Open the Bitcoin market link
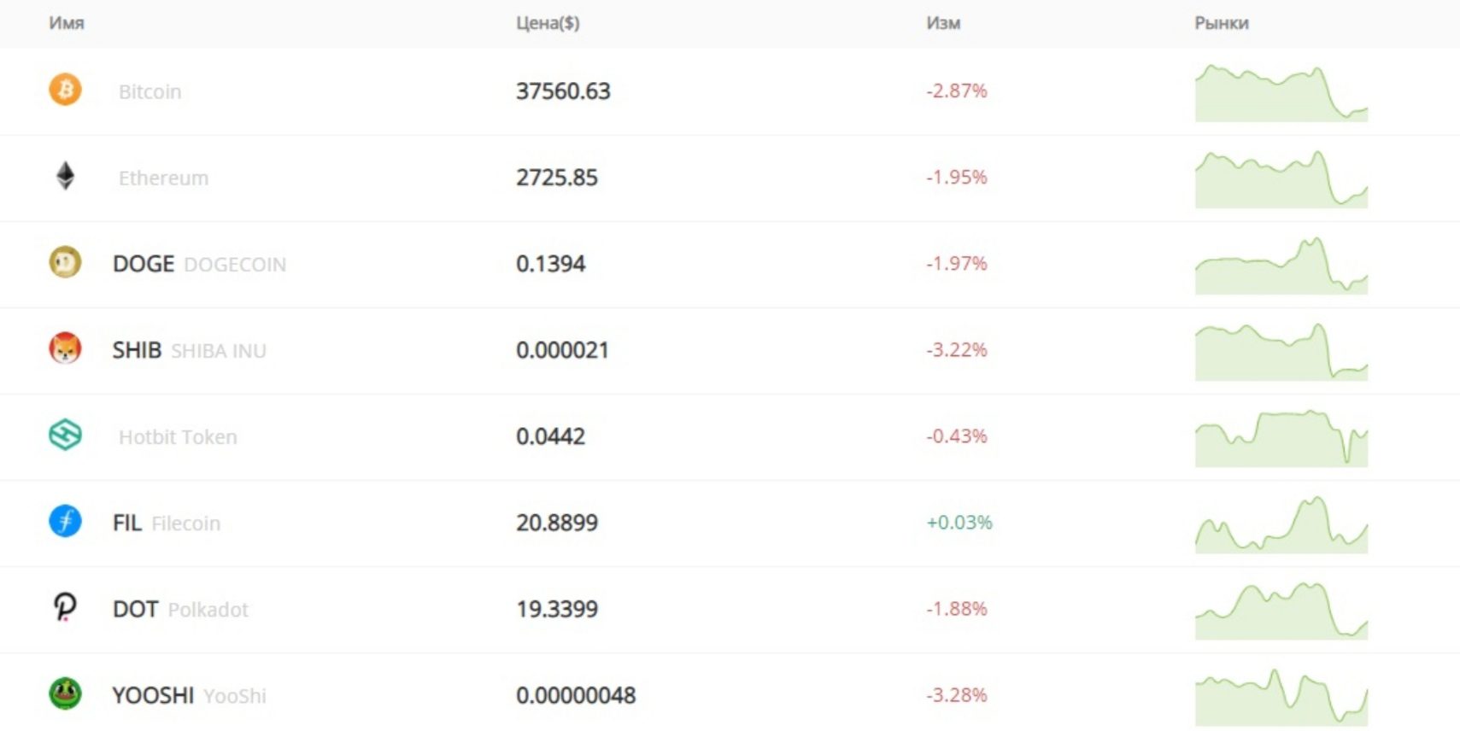The width and height of the screenshot is (1460, 731). tap(150, 91)
